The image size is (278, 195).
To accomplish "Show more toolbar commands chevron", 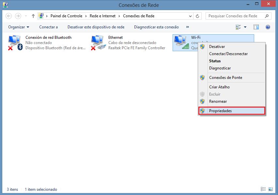I will click(187, 27).
